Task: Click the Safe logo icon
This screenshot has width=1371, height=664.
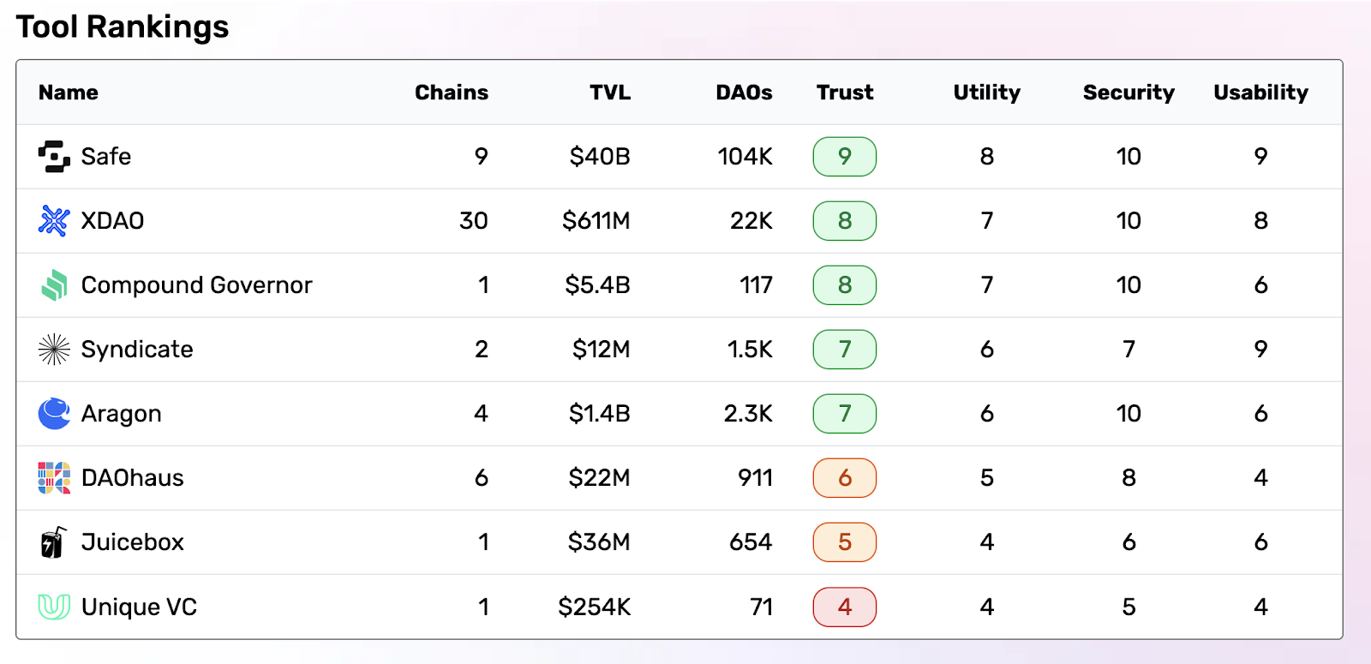Action: [54, 157]
